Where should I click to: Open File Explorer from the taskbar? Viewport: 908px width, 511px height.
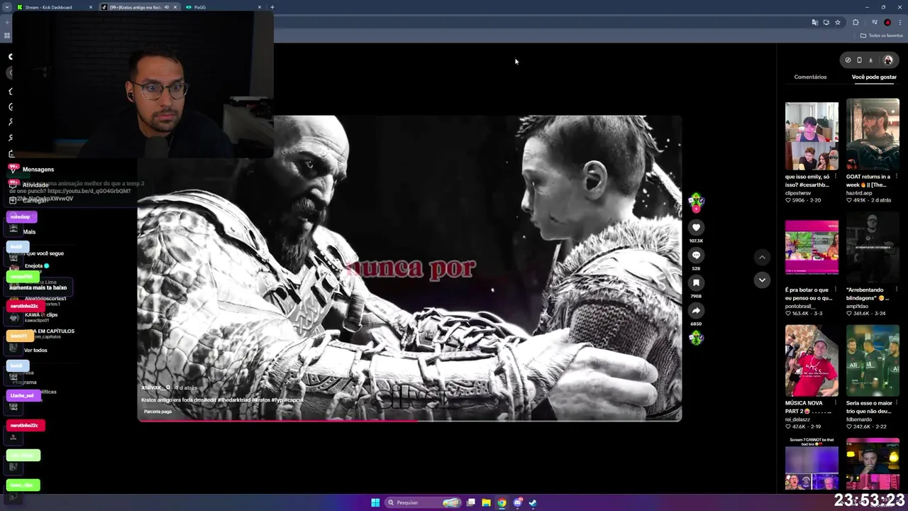(486, 502)
